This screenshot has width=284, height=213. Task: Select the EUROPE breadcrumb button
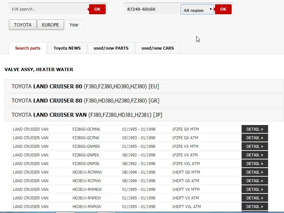tap(50, 25)
